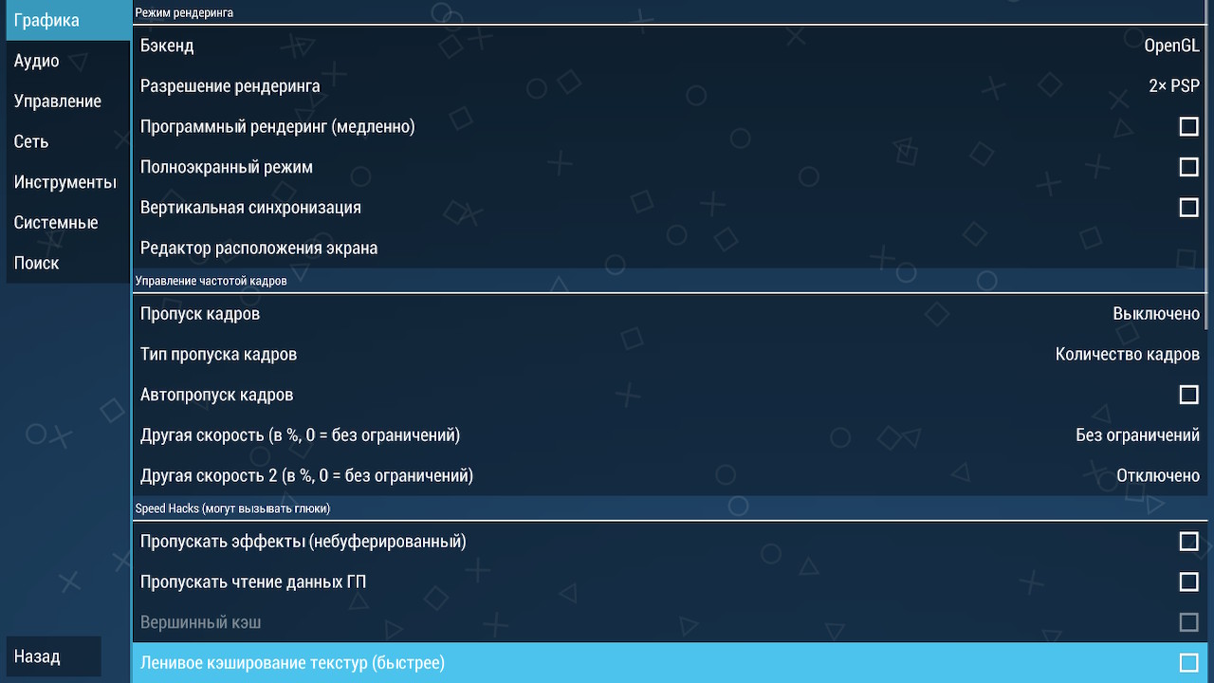Image resolution: width=1214 pixels, height=683 pixels.
Task: Open Другая скорость Без ограничений setting
Action: coord(670,435)
